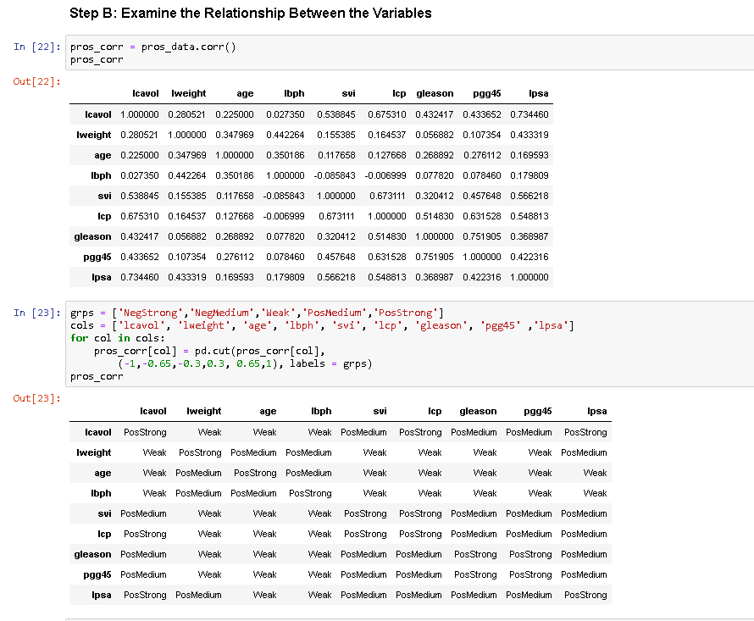
Task: Click 'gleason' column header in Out[22] table
Action: (435, 93)
